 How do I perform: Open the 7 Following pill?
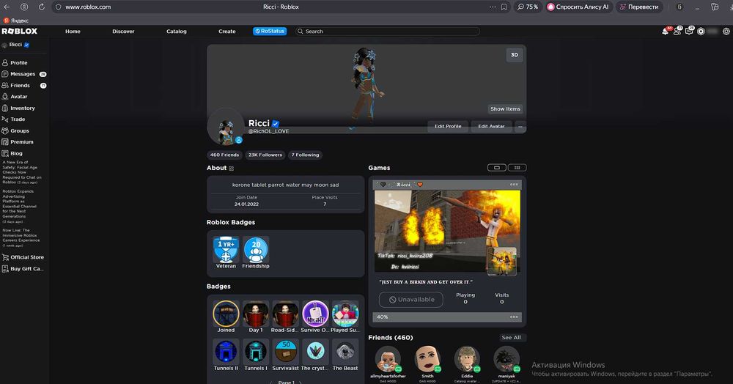pyautogui.click(x=305, y=155)
